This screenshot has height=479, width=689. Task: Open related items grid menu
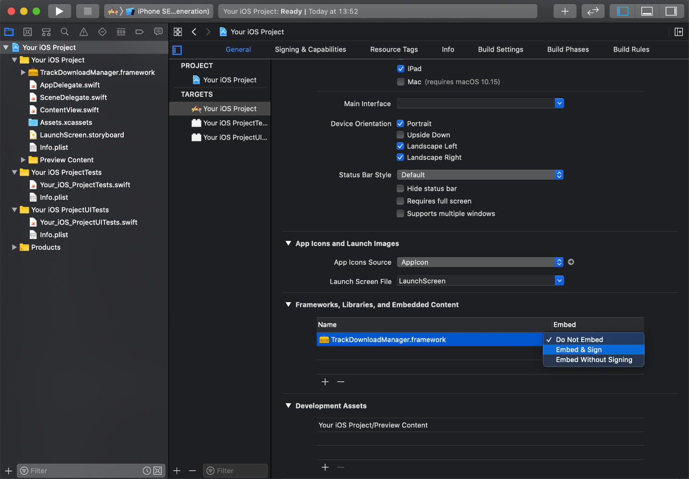(x=178, y=32)
